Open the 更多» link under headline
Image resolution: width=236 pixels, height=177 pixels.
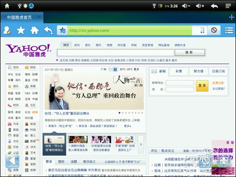click(127, 126)
